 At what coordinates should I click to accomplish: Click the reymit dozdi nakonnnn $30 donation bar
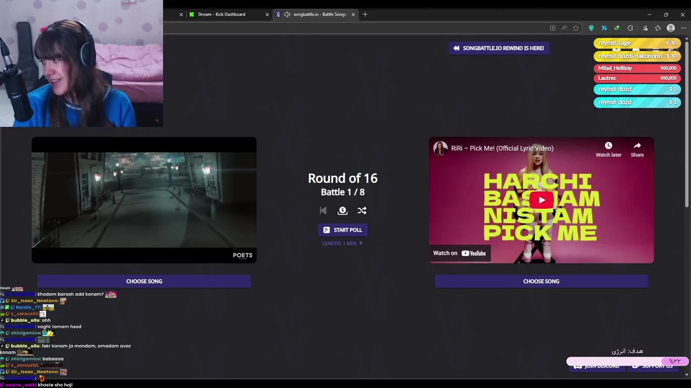click(x=637, y=56)
